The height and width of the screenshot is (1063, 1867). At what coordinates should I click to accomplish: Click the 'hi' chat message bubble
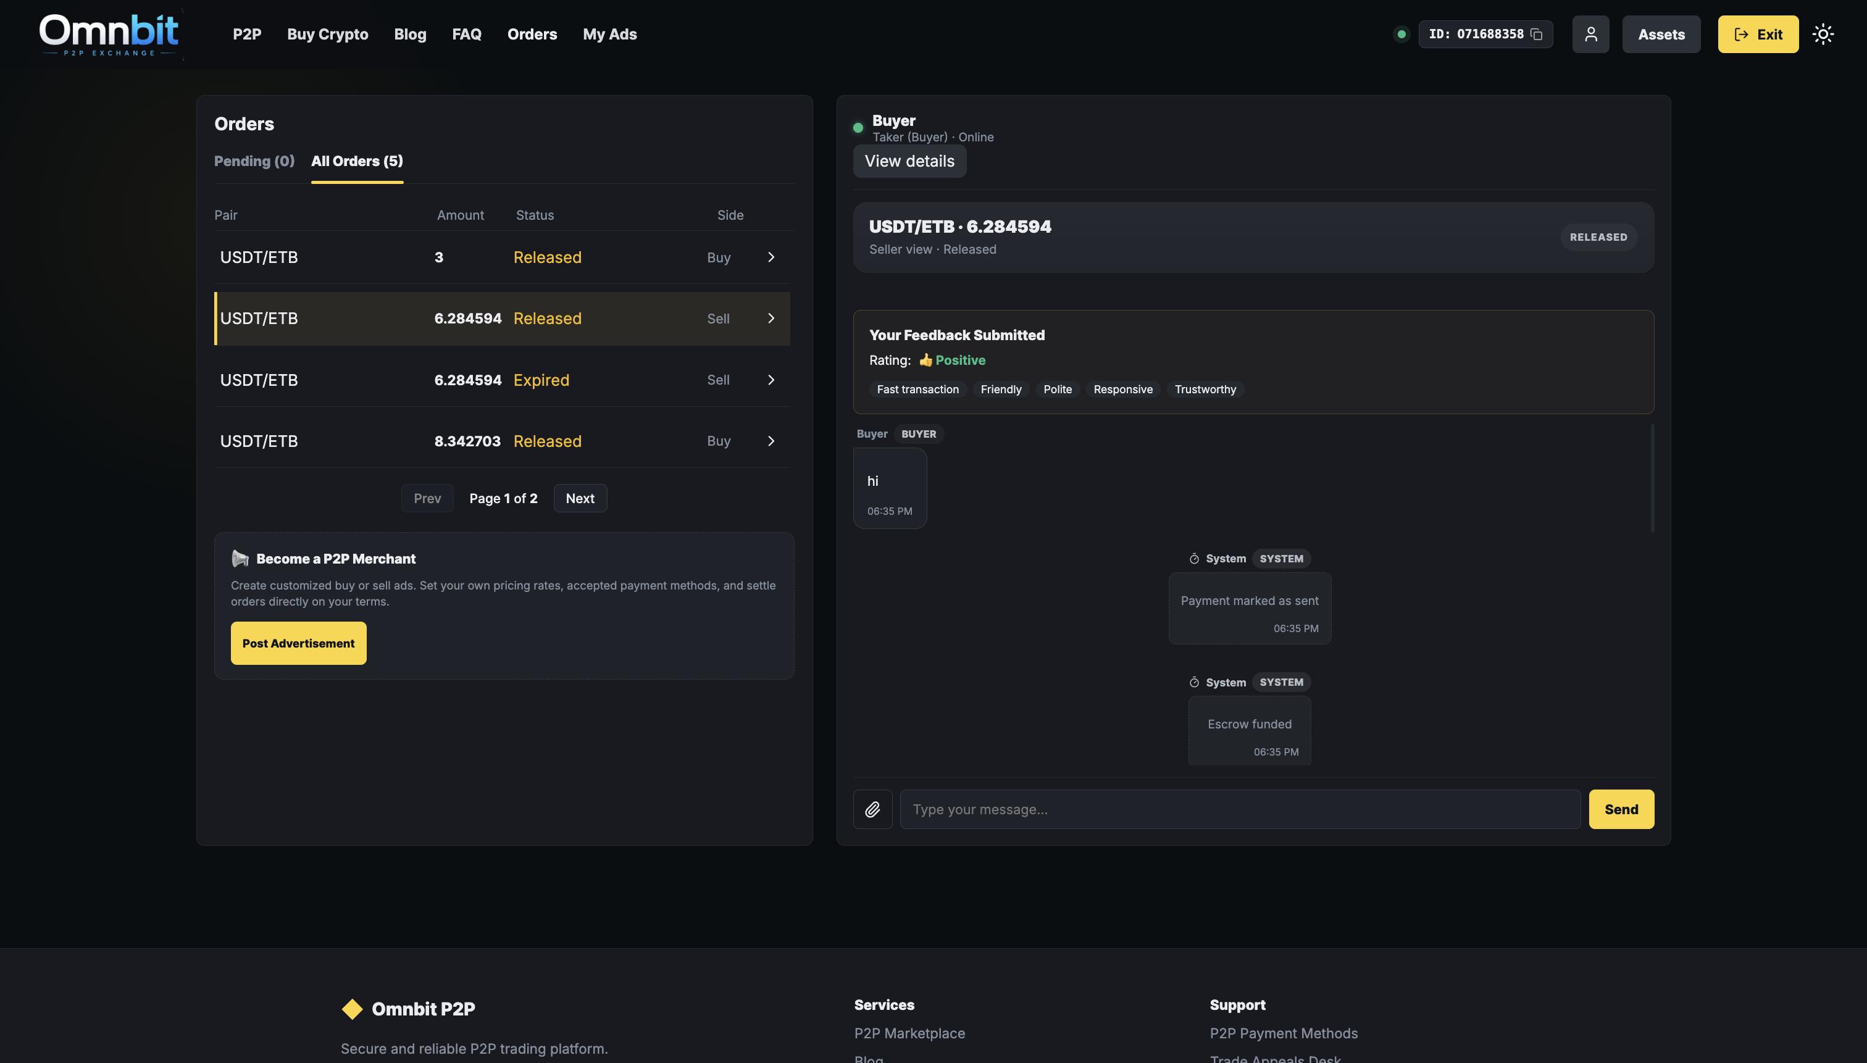pos(889,488)
